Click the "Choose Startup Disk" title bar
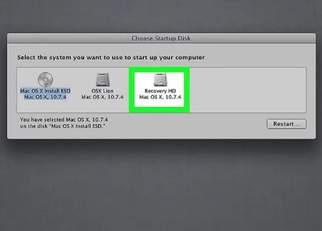This screenshot has height=231, width=322. [x=161, y=38]
